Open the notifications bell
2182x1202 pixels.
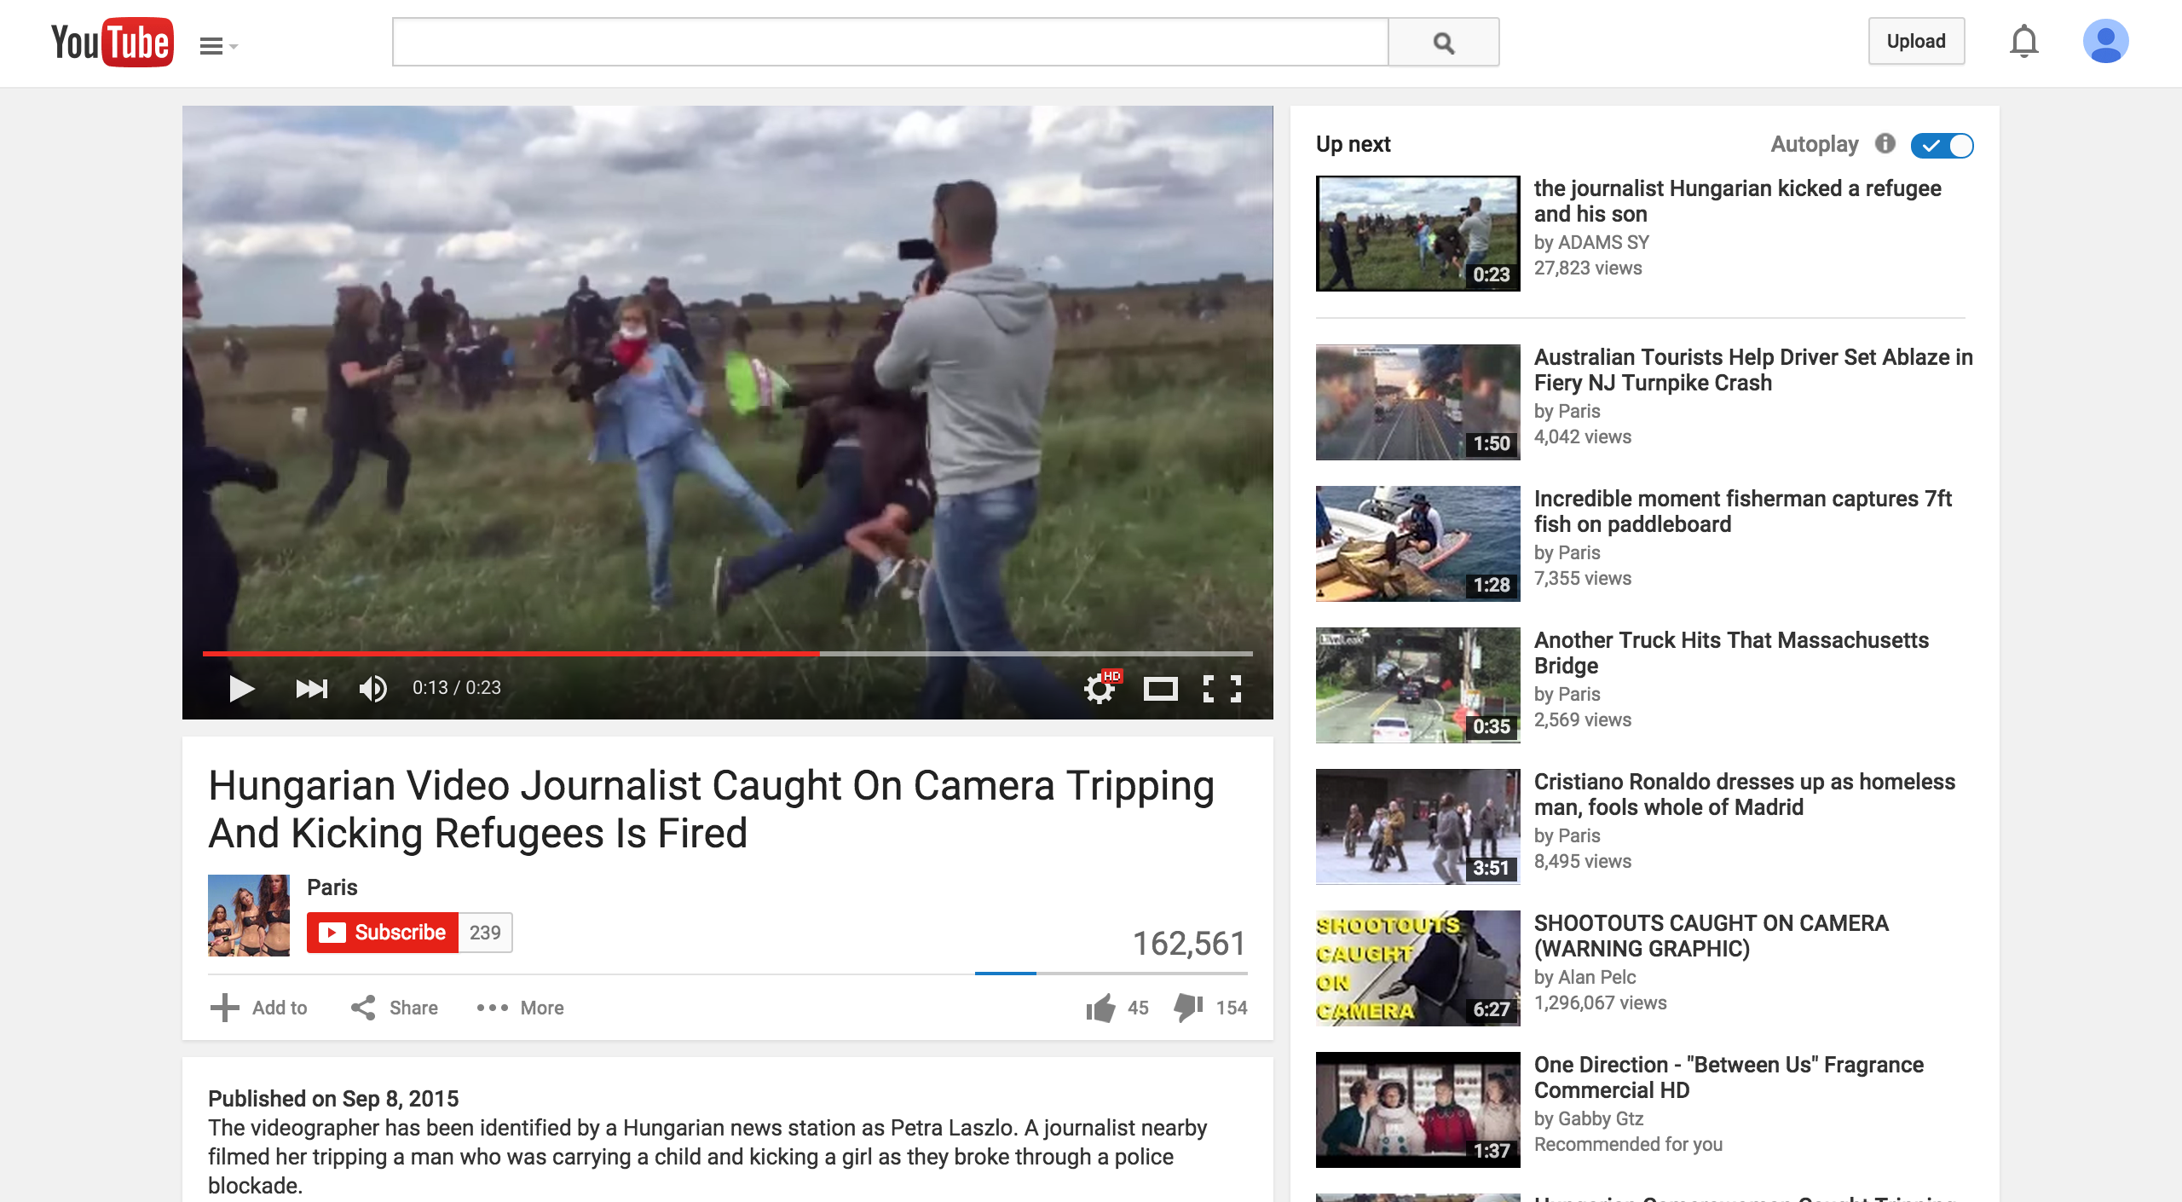[2023, 42]
